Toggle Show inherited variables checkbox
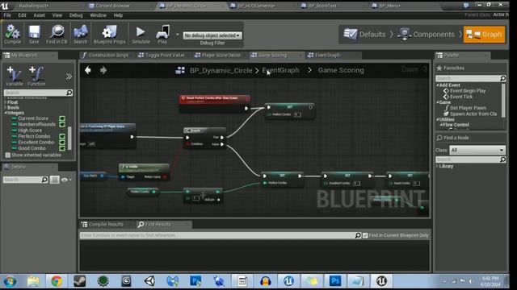Image resolution: width=517 pixels, height=290 pixels. click(x=8, y=155)
